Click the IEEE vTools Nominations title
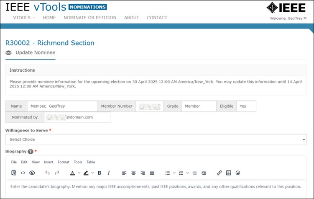Image resolution: width=314 pixels, height=199 pixels. pos(56,7)
